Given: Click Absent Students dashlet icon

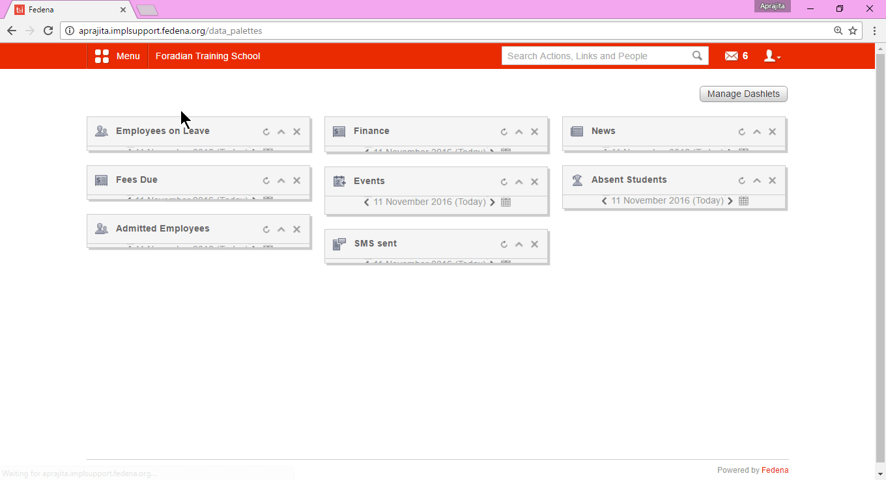Looking at the screenshot, I should pyautogui.click(x=577, y=180).
